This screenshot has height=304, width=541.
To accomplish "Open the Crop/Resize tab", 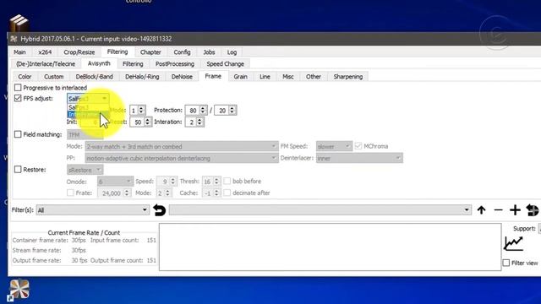I will pyautogui.click(x=79, y=52).
